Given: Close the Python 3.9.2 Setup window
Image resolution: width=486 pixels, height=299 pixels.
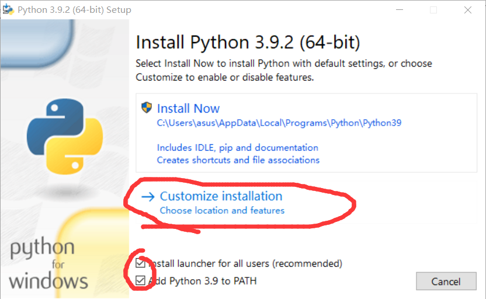Looking at the screenshot, I should (468, 10).
